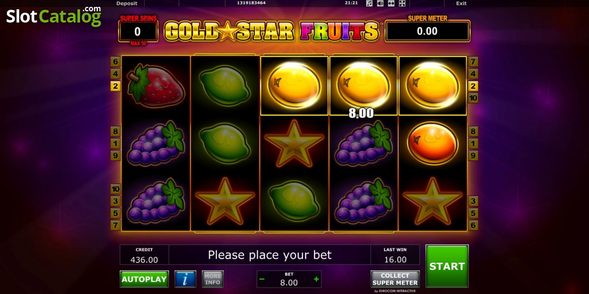This screenshot has width=589, height=294.
Task: Open the Deposit menu item
Action: coord(127,3)
